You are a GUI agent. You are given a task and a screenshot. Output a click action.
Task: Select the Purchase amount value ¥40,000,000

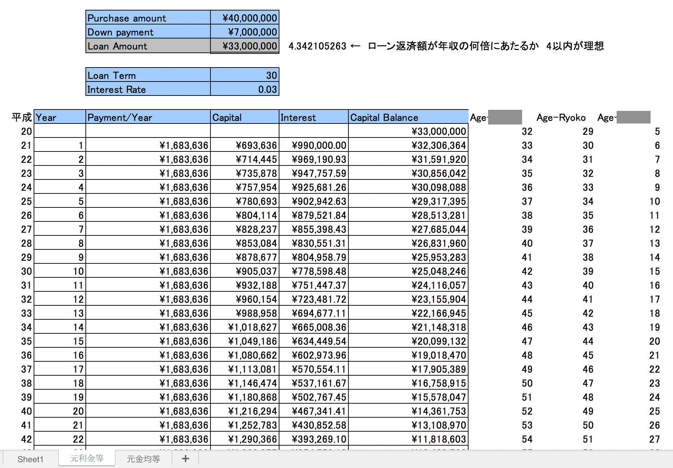pos(245,18)
